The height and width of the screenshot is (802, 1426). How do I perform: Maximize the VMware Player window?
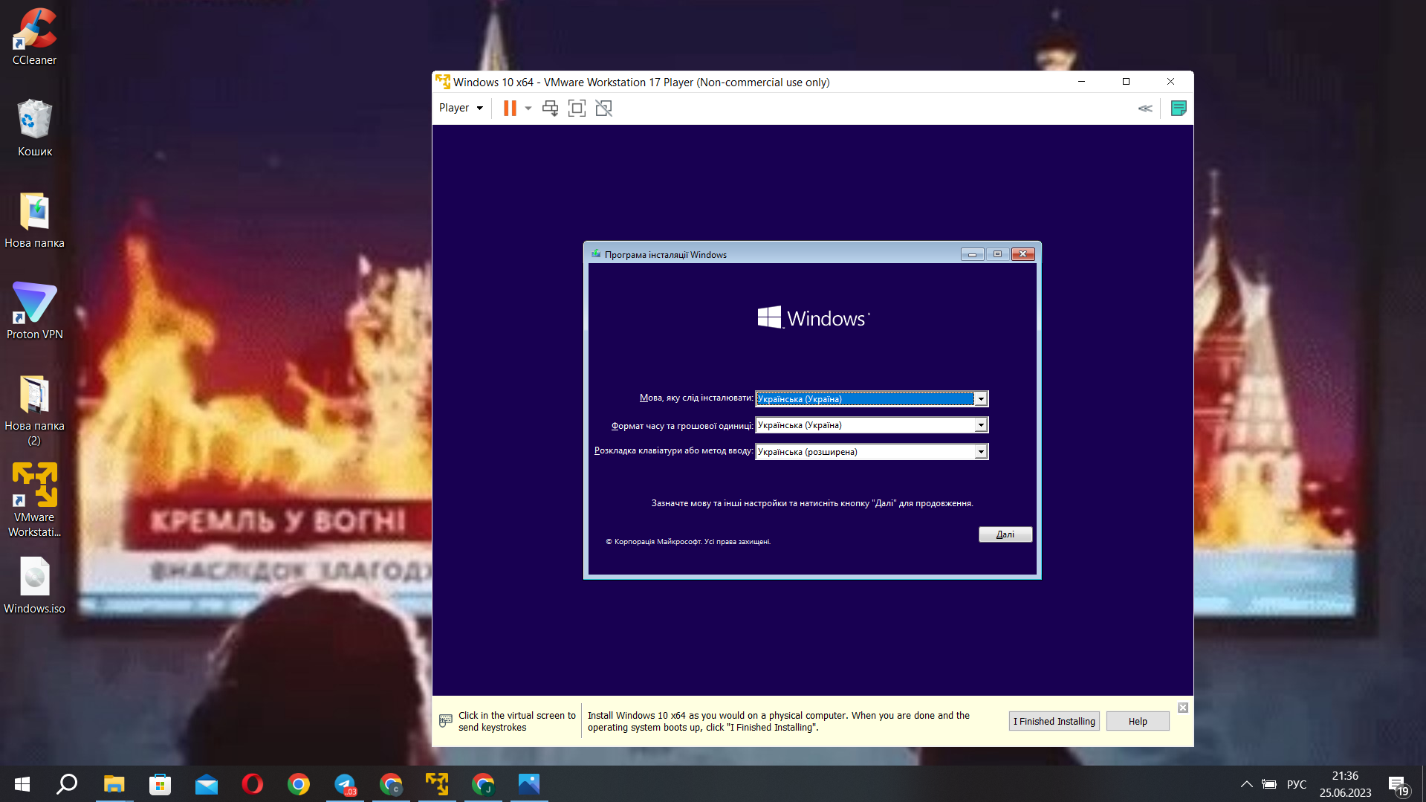pyautogui.click(x=1126, y=82)
